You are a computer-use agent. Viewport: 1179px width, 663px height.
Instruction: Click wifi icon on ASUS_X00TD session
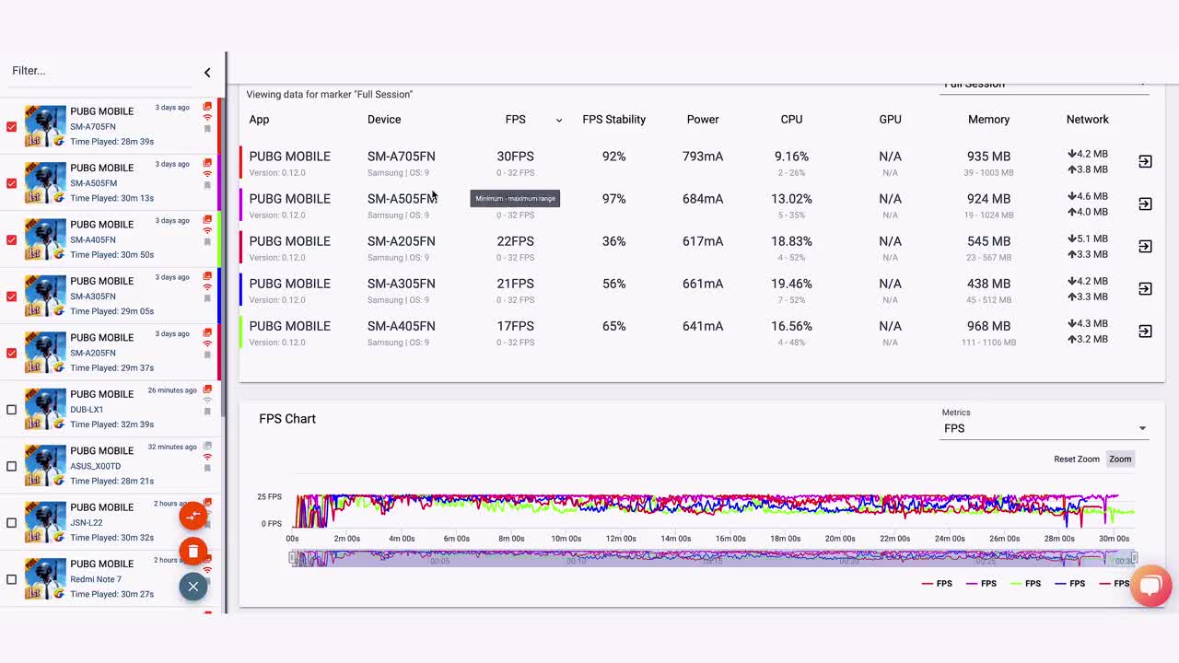pos(207,457)
